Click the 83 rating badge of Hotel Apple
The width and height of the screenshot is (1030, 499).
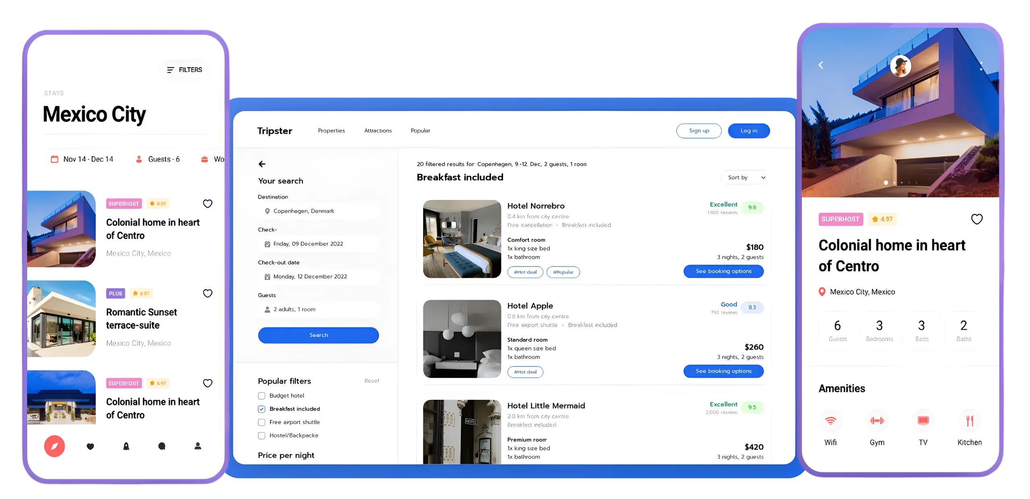tap(752, 307)
